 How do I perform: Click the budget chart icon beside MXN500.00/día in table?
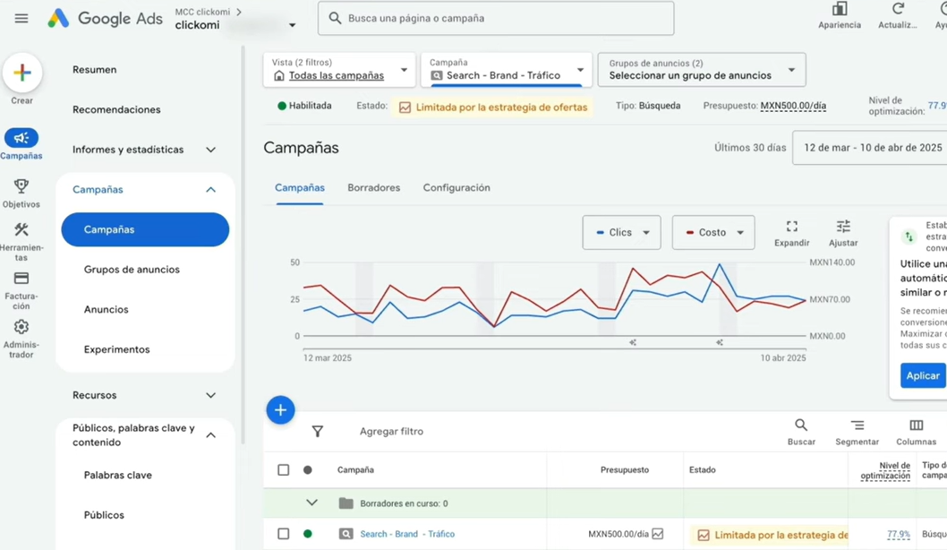(x=658, y=534)
